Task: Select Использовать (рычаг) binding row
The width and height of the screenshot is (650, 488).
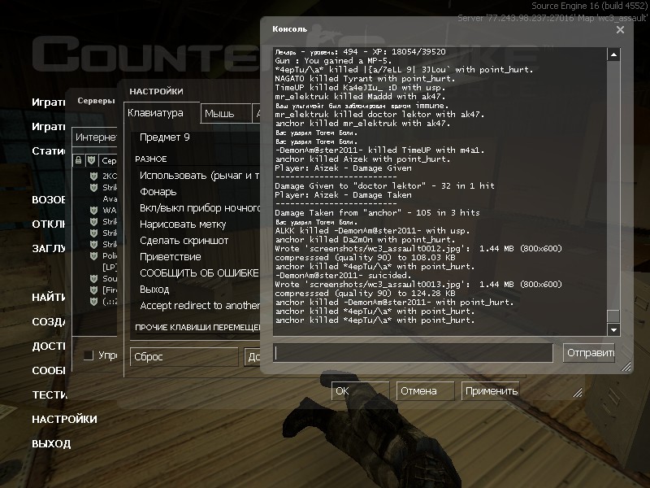Action: [x=197, y=176]
